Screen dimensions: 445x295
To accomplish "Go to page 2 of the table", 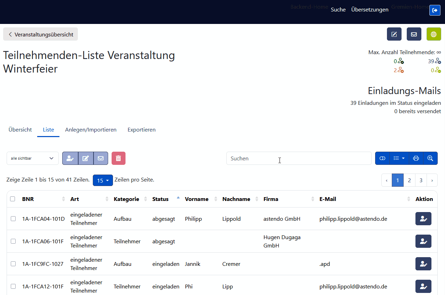I will pyautogui.click(x=409, y=180).
